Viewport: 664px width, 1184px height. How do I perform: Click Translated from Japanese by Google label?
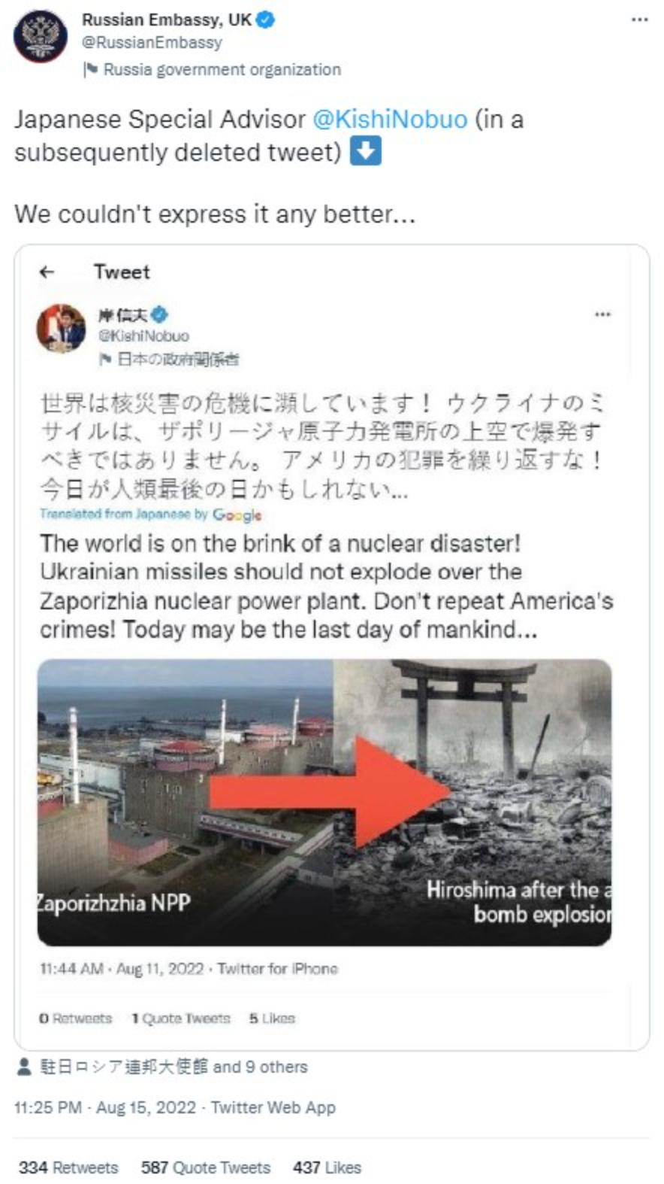(151, 515)
